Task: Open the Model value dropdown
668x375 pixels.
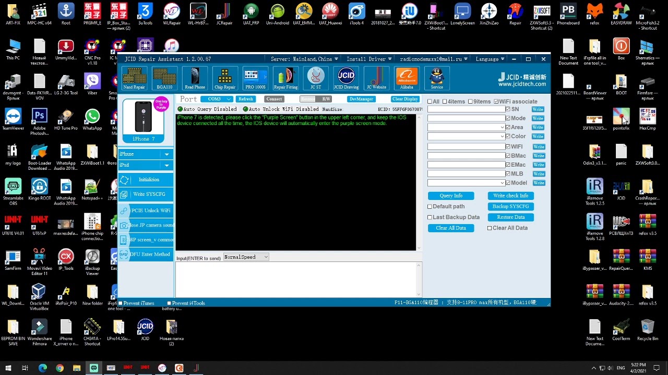Action: [503, 183]
